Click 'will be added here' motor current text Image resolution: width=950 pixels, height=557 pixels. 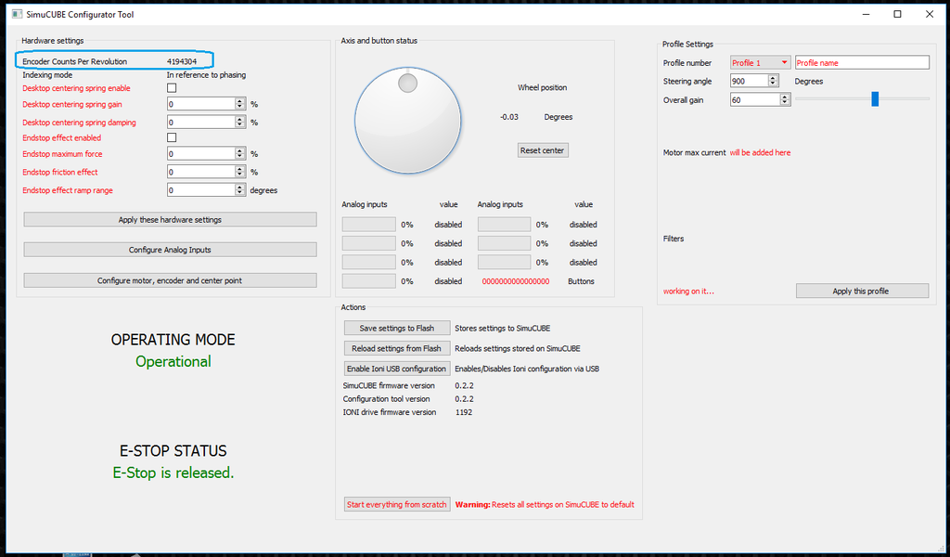(761, 153)
